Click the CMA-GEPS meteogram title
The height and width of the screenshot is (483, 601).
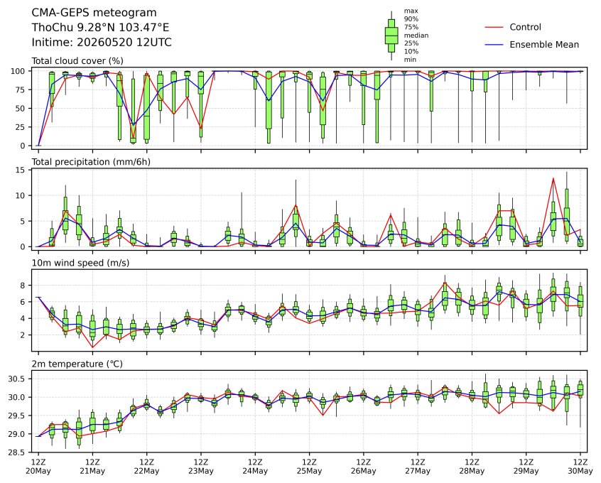(x=94, y=13)
